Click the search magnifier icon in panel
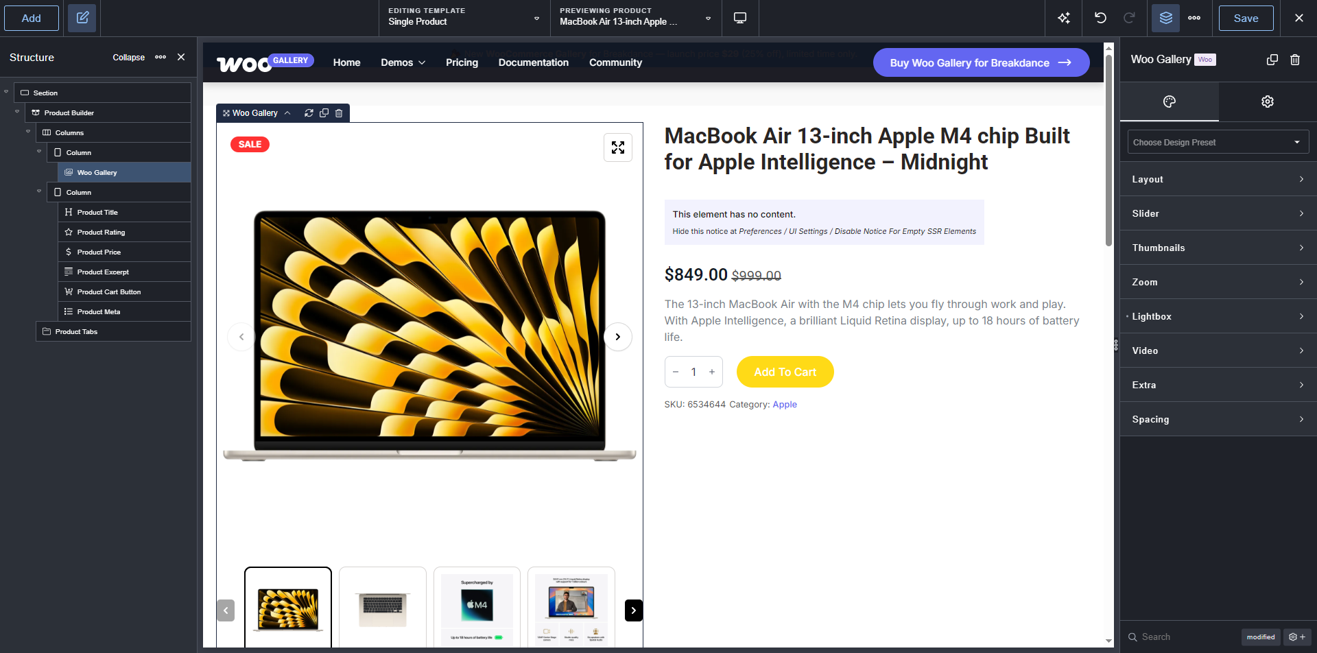The width and height of the screenshot is (1317, 653). pos(1133,637)
